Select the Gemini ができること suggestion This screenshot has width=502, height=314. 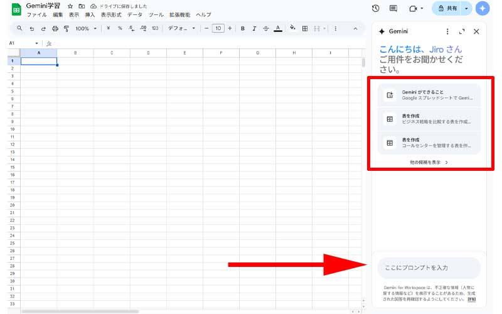[429, 95]
